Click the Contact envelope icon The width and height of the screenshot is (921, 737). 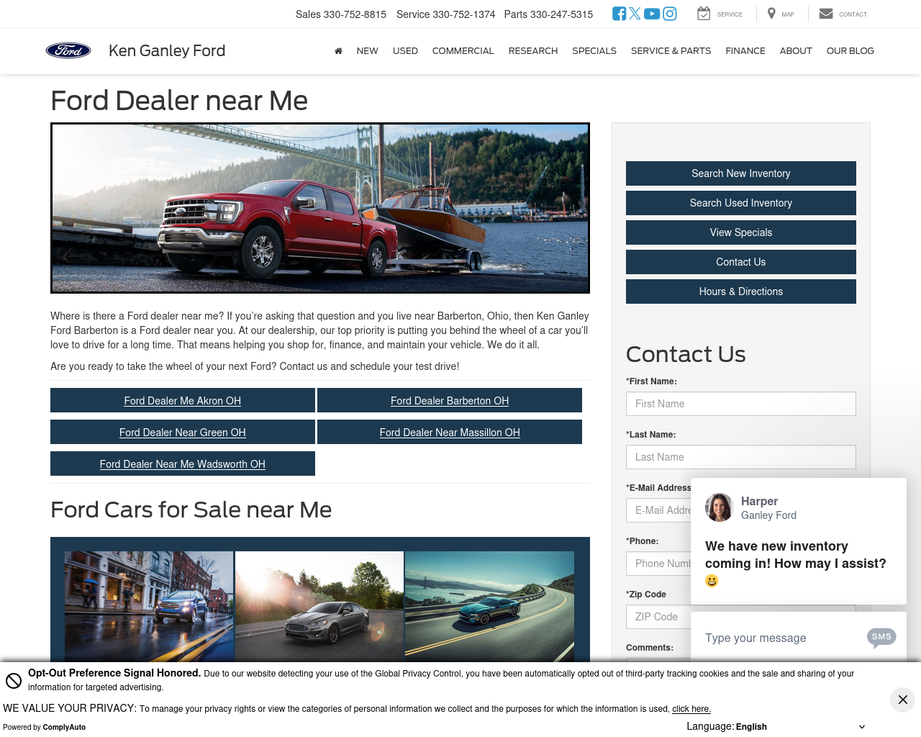click(826, 14)
